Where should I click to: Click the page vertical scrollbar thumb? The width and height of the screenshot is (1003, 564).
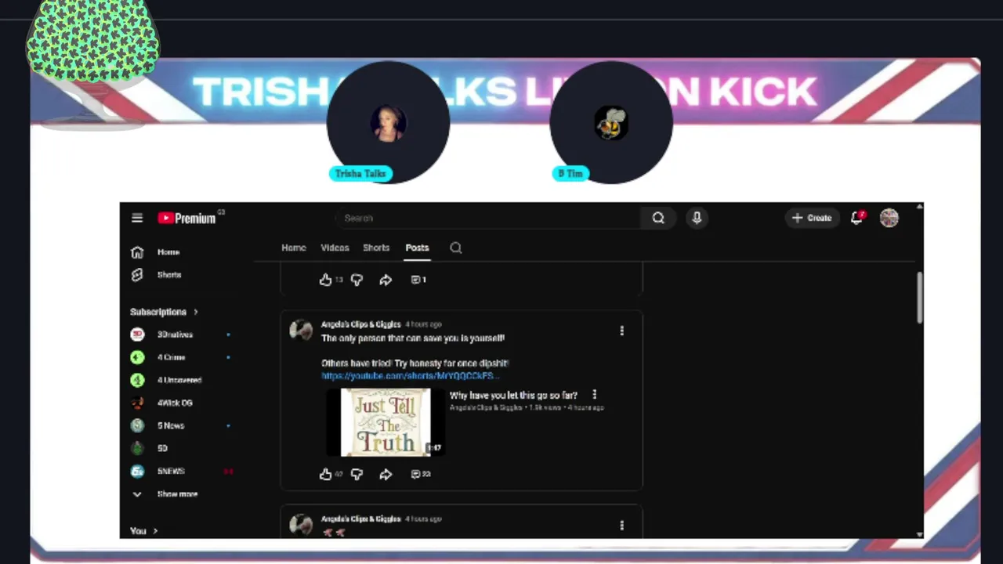click(919, 297)
